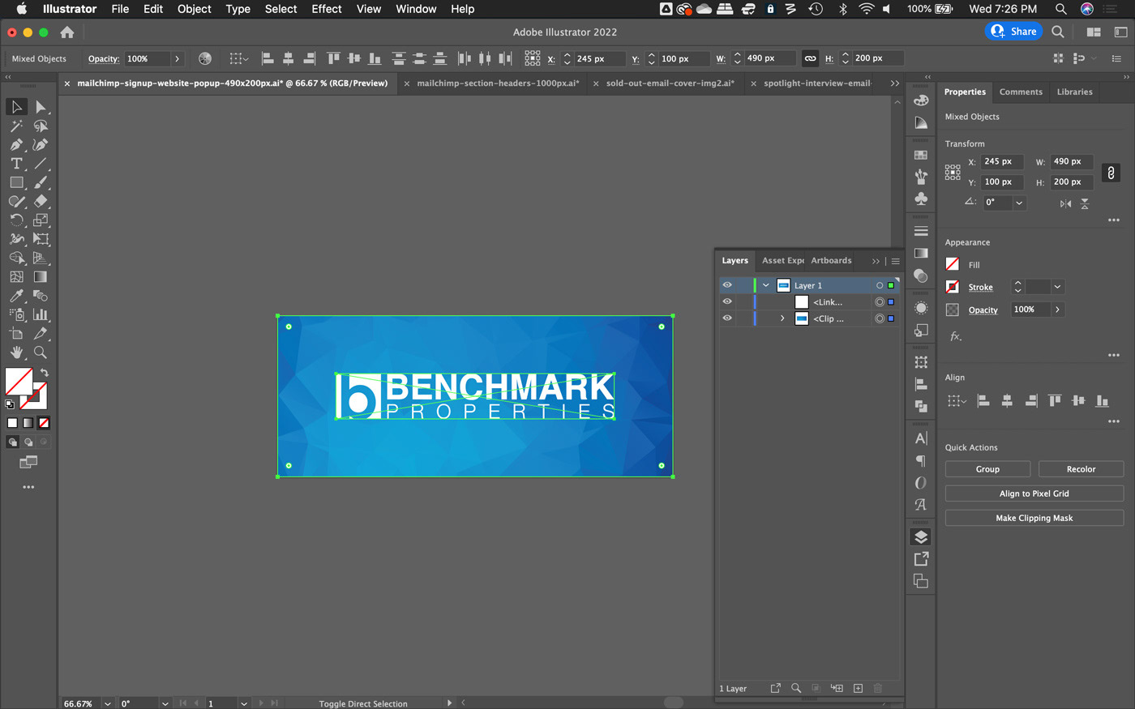This screenshot has height=709, width=1135.
Task: Open Stroke weight dropdown in Appearance
Action: (x=1057, y=287)
